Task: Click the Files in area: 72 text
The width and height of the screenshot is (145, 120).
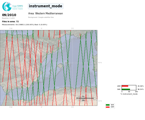Action: 10,22
